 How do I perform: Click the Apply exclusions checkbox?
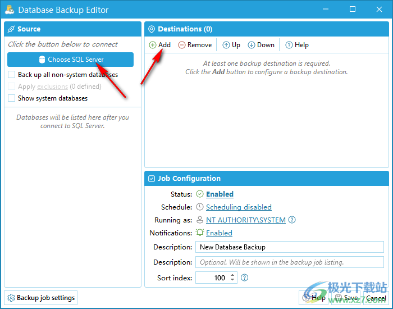12,87
